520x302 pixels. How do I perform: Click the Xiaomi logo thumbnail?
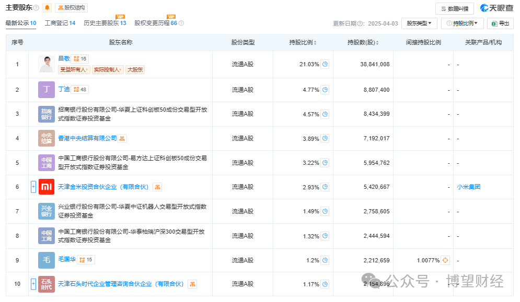tap(47, 187)
